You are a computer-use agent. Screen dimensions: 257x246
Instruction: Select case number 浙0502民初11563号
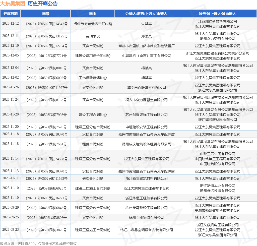[47, 178]
